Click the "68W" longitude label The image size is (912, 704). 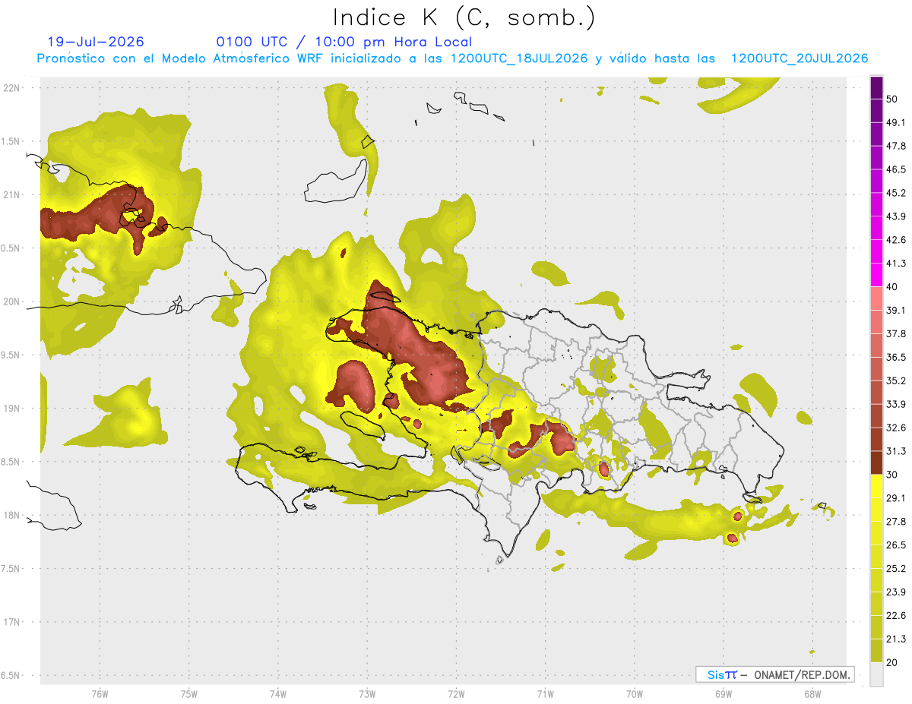812,694
